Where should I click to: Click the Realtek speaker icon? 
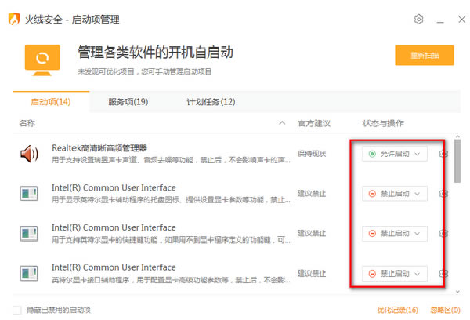[29, 154]
